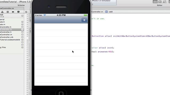Click the M method icon in jump bar
Viewport: 170px width, 95px height.
[107, 12]
